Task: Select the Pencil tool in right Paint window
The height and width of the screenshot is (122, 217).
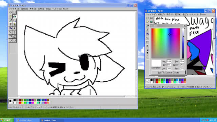Action: (x=147, y=30)
